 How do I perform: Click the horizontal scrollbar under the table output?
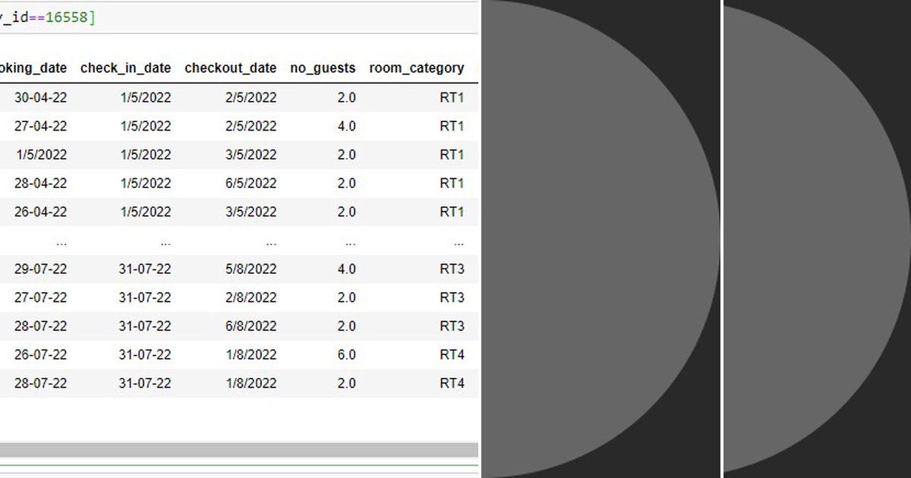pos(239,450)
